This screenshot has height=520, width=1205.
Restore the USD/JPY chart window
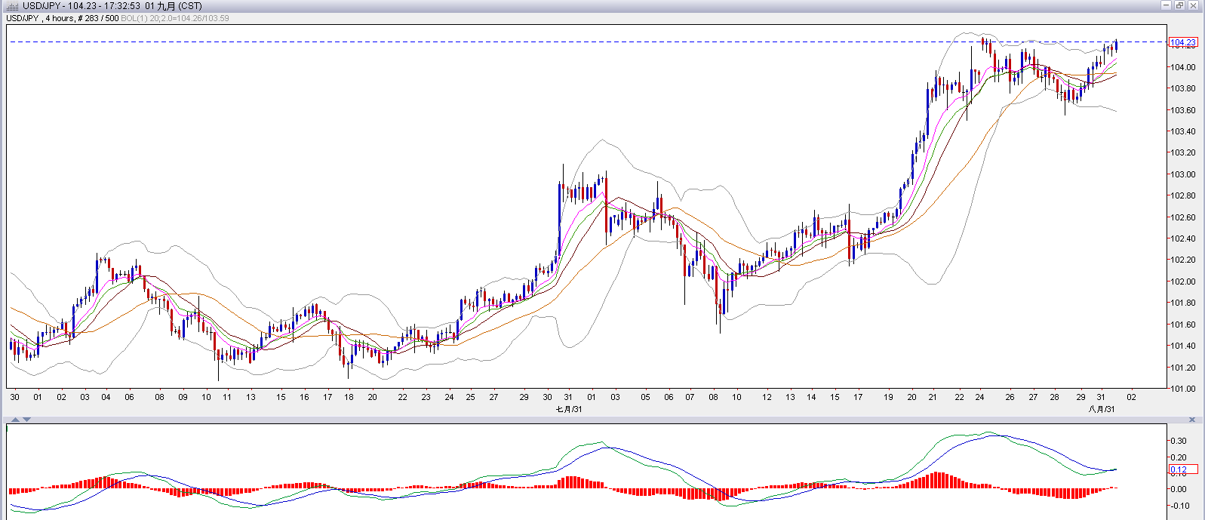click(1179, 5)
